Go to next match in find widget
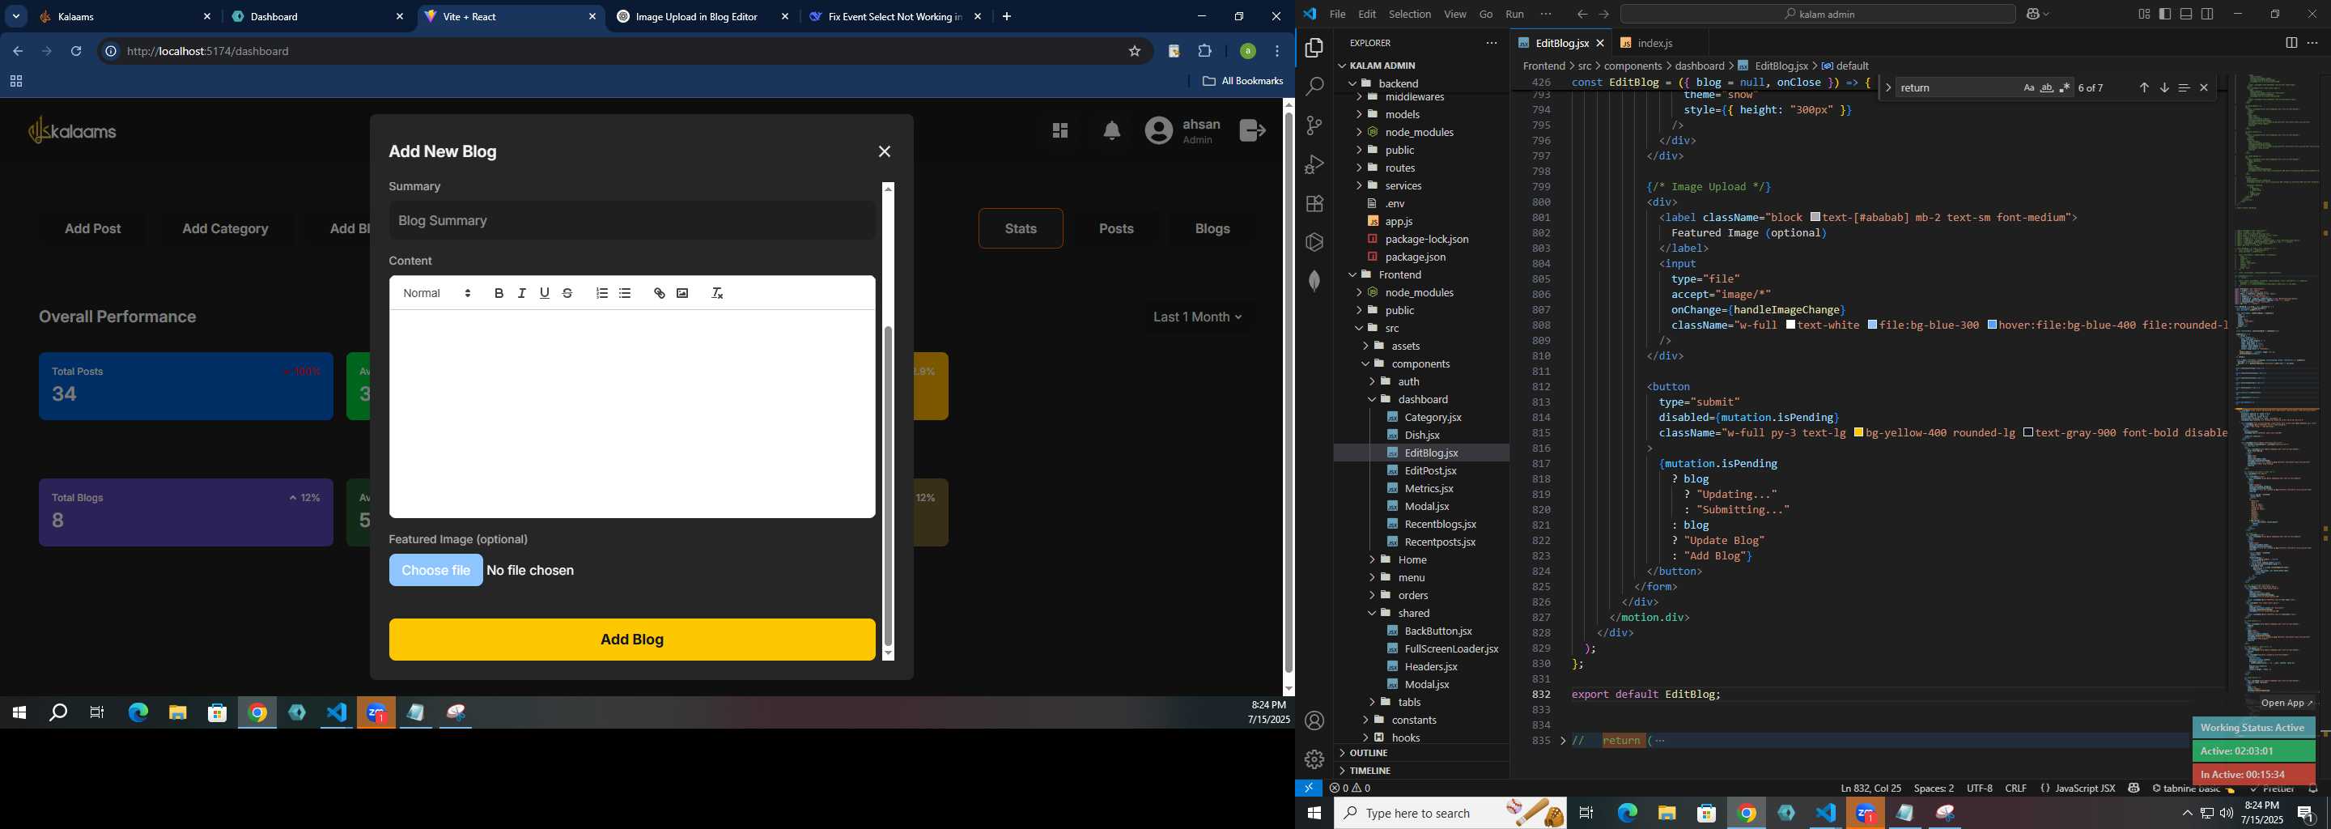This screenshot has height=829, width=2331. pyautogui.click(x=2164, y=87)
